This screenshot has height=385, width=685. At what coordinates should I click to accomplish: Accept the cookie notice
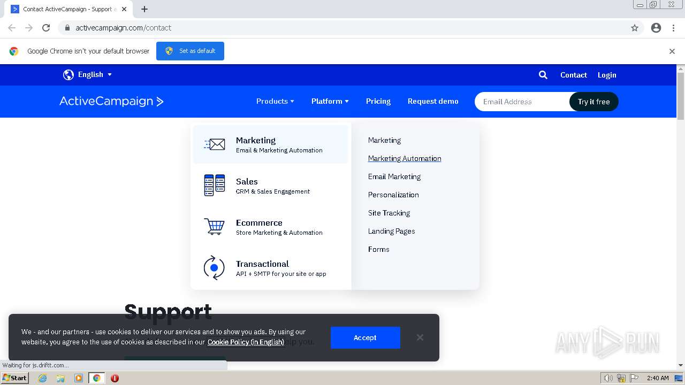(365, 337)
